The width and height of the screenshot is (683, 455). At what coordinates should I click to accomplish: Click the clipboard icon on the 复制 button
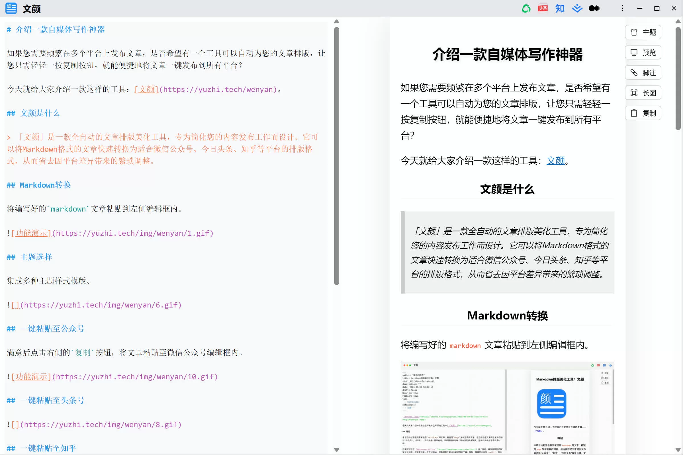coord(635,113)
